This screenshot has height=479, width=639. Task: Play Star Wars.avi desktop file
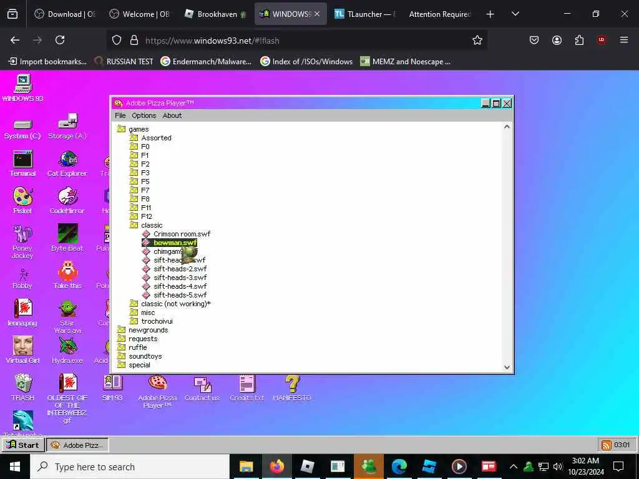(67, 317)
